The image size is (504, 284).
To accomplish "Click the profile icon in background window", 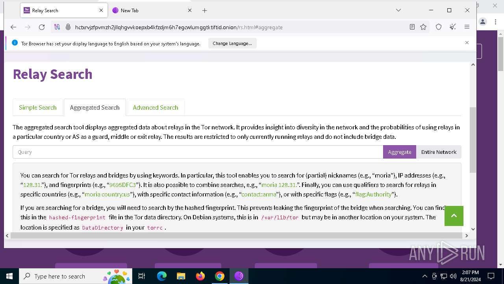I will pos(483,22).
